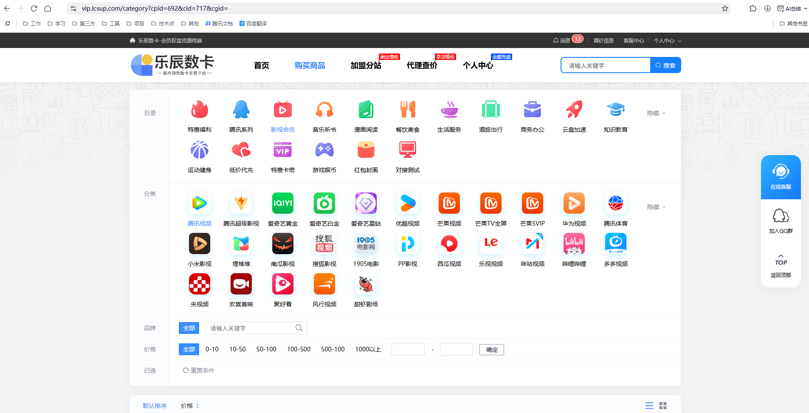The width and height of the screenshot is (809, 413).
Task: Open the 在线客服 support chat
Action: [781, 177]
